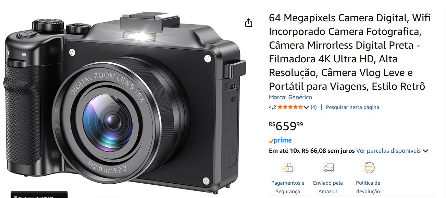The image size is (446, 198).
Task: Click the share icon above product image
Action: pos(249,23)
